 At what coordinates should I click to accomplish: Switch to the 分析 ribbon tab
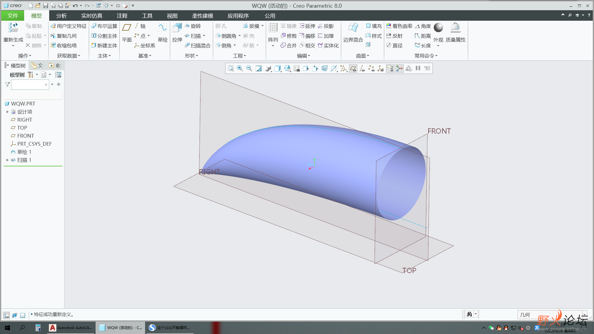tap(61, 15)
